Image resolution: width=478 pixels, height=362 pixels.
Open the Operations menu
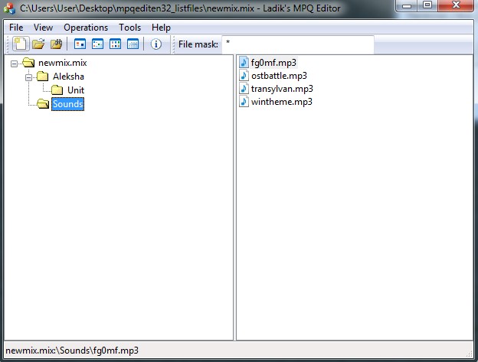pos(86,28)
